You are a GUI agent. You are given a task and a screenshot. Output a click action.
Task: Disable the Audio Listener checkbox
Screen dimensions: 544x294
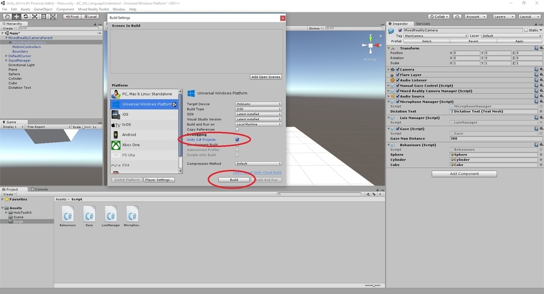tap(398, 80)
